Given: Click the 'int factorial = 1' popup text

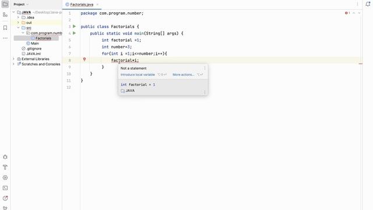Looking at the screenshot, I should point(138,85).
